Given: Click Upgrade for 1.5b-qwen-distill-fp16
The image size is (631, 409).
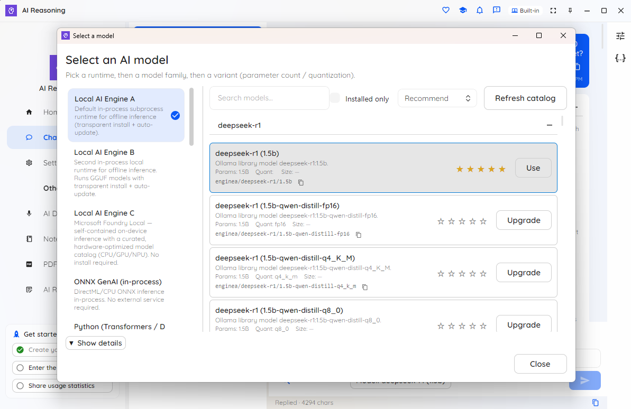Looking at the screenshot, I should tap(524, 220).
